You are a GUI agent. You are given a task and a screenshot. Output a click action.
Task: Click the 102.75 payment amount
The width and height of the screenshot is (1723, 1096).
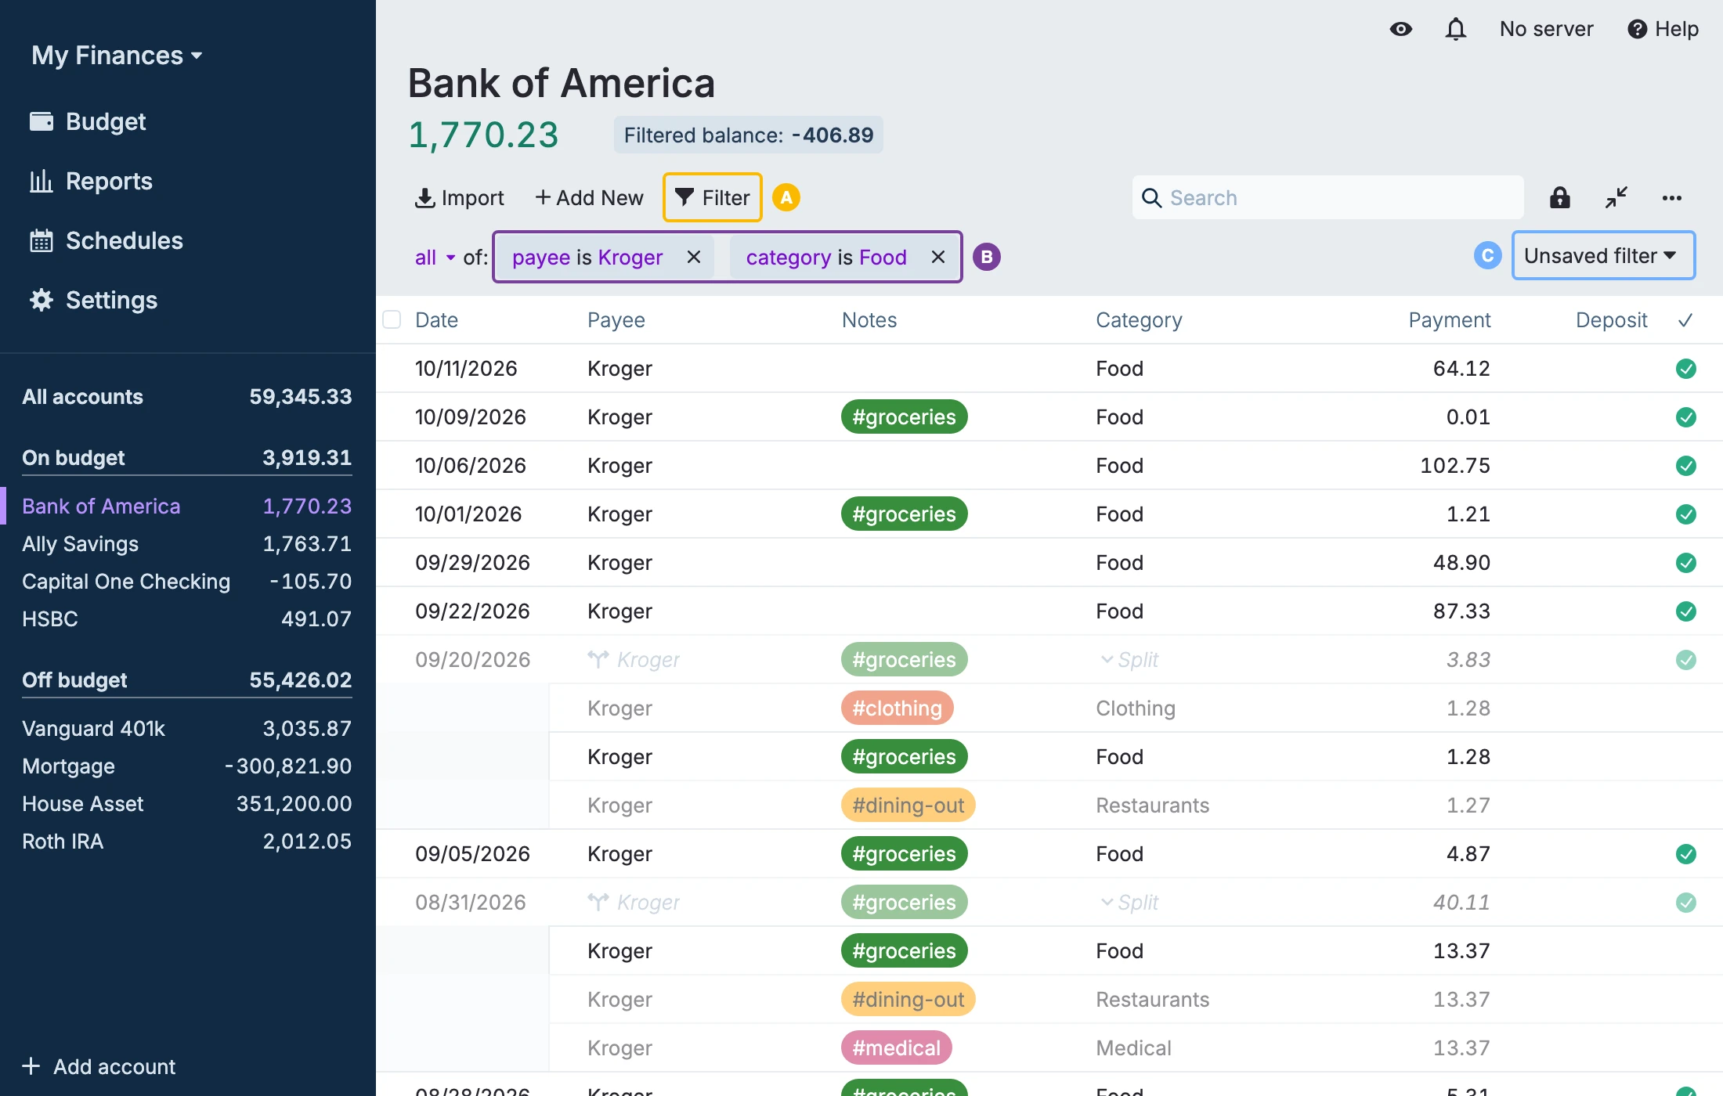[1454, 465]
